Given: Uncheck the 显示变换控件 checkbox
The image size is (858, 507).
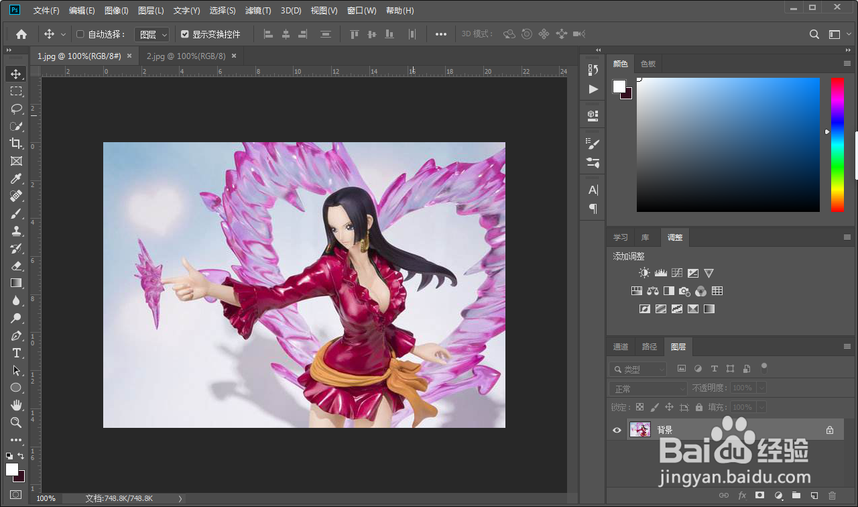Looking at the screenshot, I should point(185,34).
